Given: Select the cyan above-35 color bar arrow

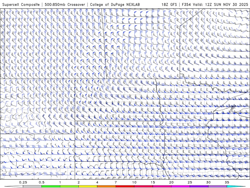Looking at the screenshot, I should click(236, 186).
